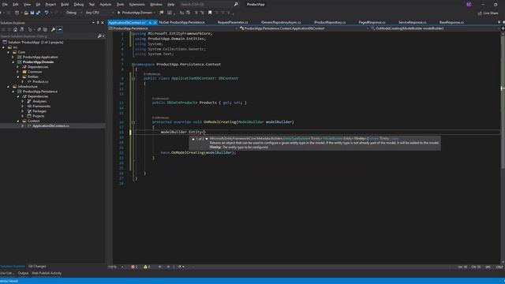The width and height of the screenshot is (505, 284).
Task: Click the Solution Explorer Properties wrench icon
Action: [53, 29]
